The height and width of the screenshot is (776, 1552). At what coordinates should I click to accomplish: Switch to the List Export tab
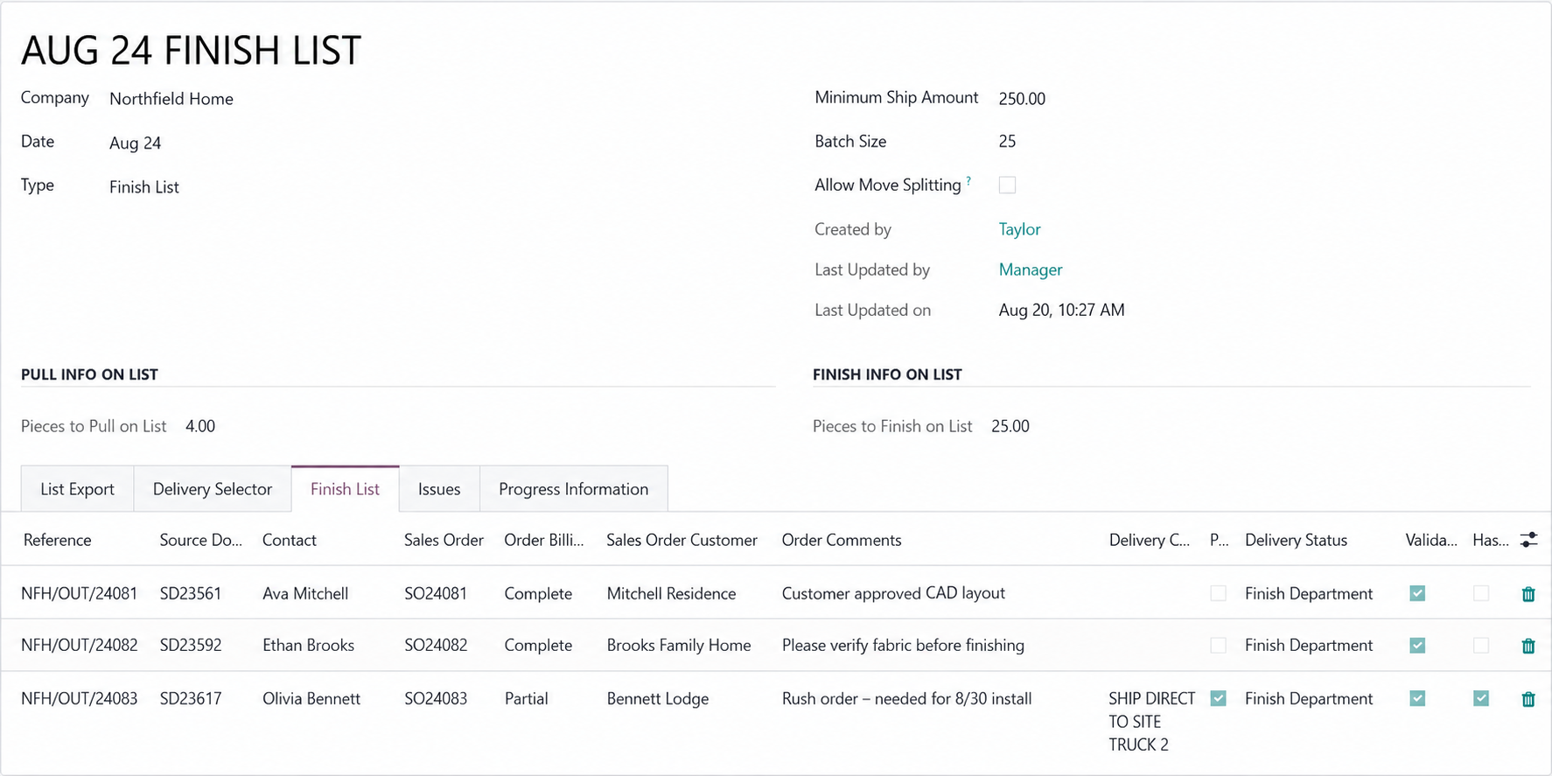tap(77, 489)
